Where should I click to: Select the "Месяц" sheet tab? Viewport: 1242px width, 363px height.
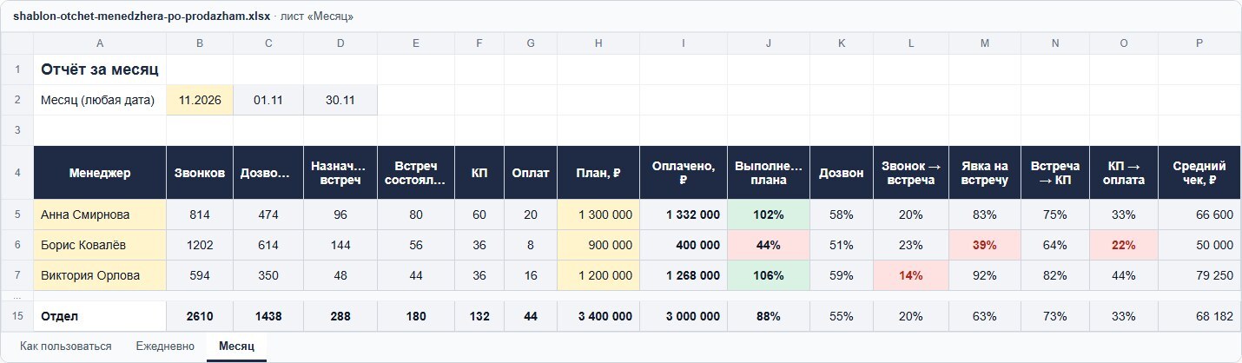236,346
